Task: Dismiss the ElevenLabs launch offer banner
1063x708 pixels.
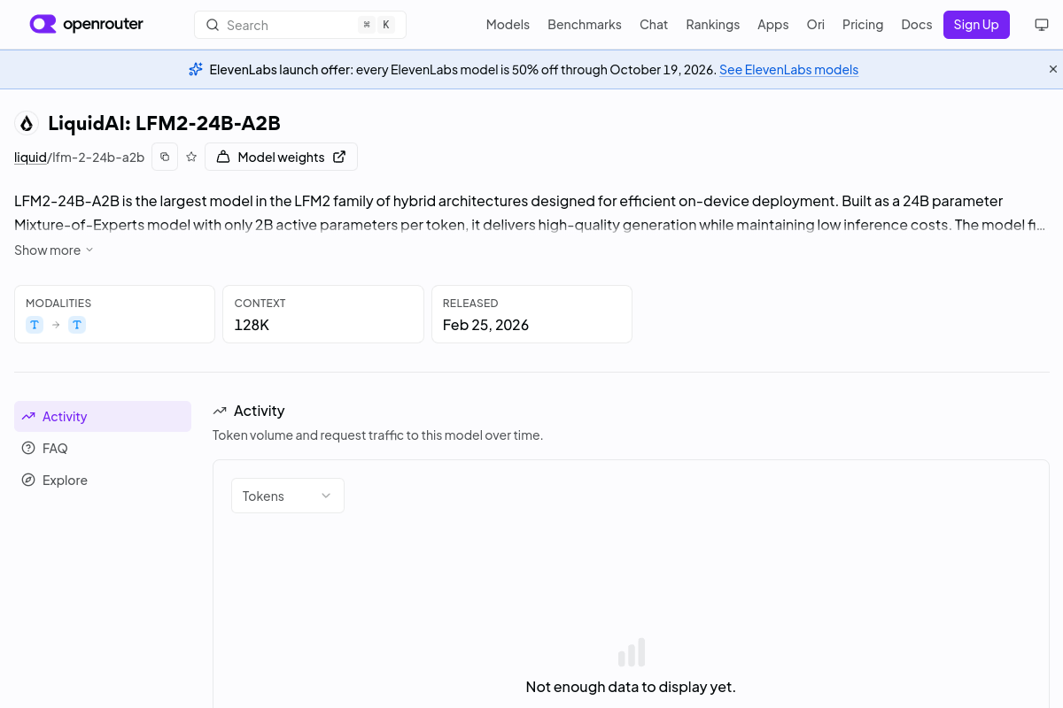Action: pos(1053,69)
